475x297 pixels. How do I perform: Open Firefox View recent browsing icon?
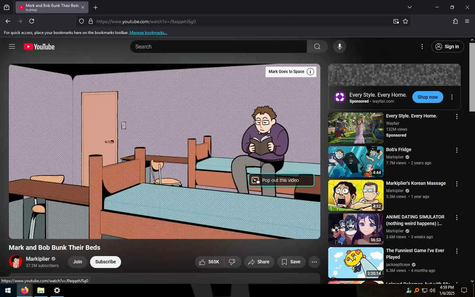coord(7,7)
